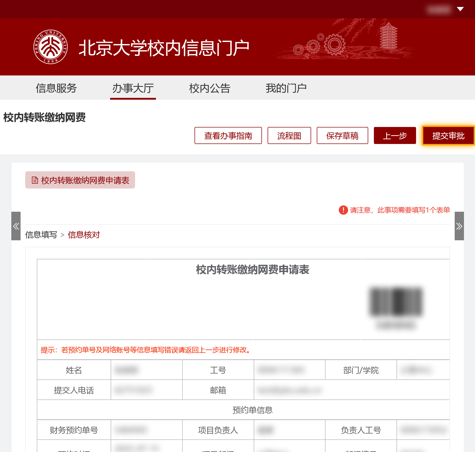This screenshot has width=475, height=452.
Task: Open the 流程图 flowchart button
Action: tap(289, 135)
